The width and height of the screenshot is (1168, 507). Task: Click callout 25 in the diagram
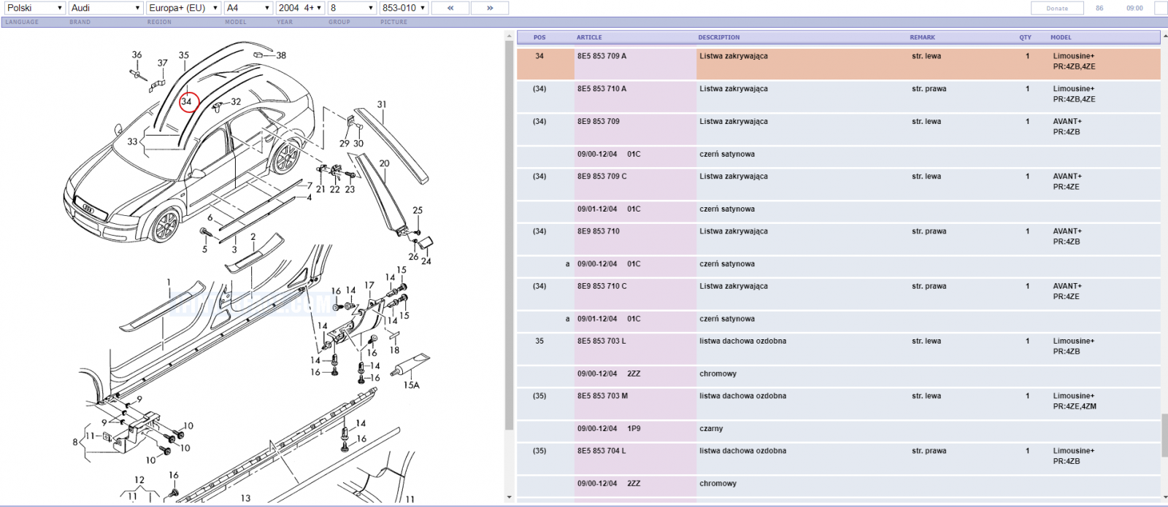(x=418, y=210)
